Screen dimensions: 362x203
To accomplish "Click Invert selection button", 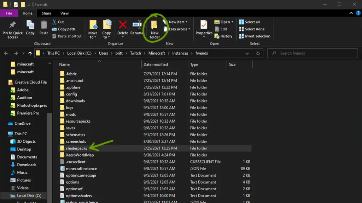I will [x=255, y=36].
